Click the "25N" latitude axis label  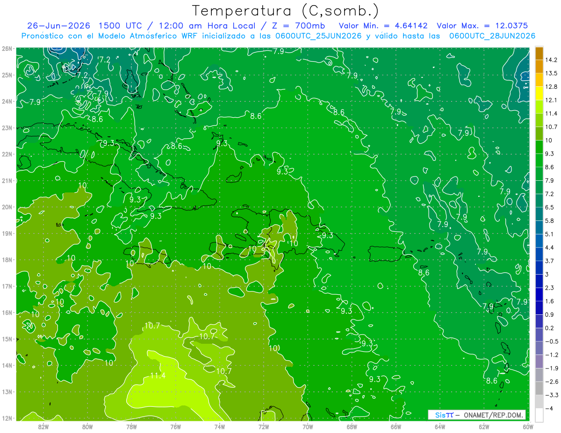(x=7, y=75)
